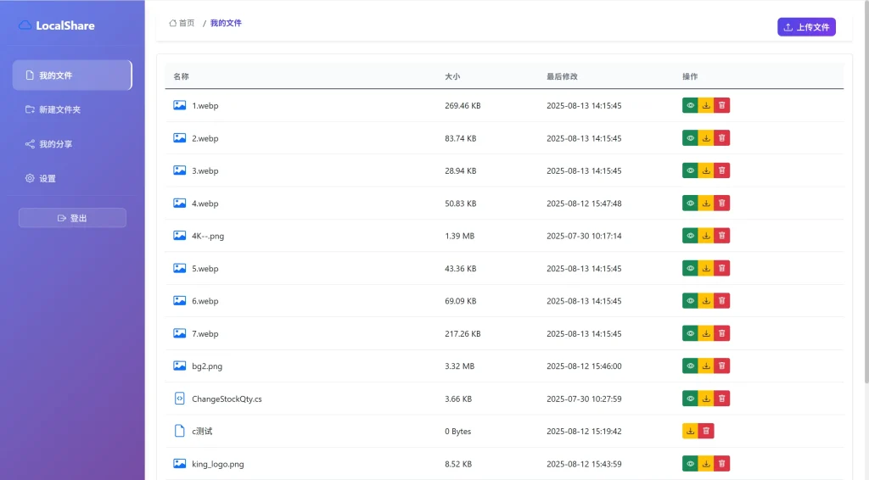Image resolution: width=869 pixels, height=480 pixels.
Task: Preview the 7.webp file
Action: [x=690, y=333]
